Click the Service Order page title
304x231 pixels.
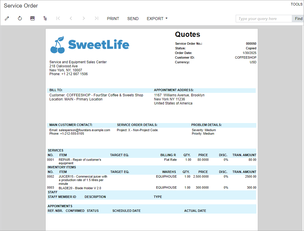click(x=21, y=6)
